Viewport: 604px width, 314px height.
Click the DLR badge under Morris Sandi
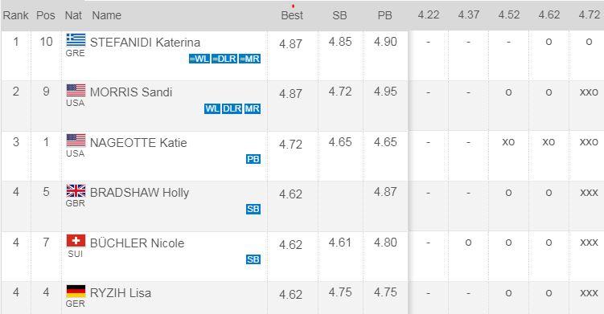[232, 109]
